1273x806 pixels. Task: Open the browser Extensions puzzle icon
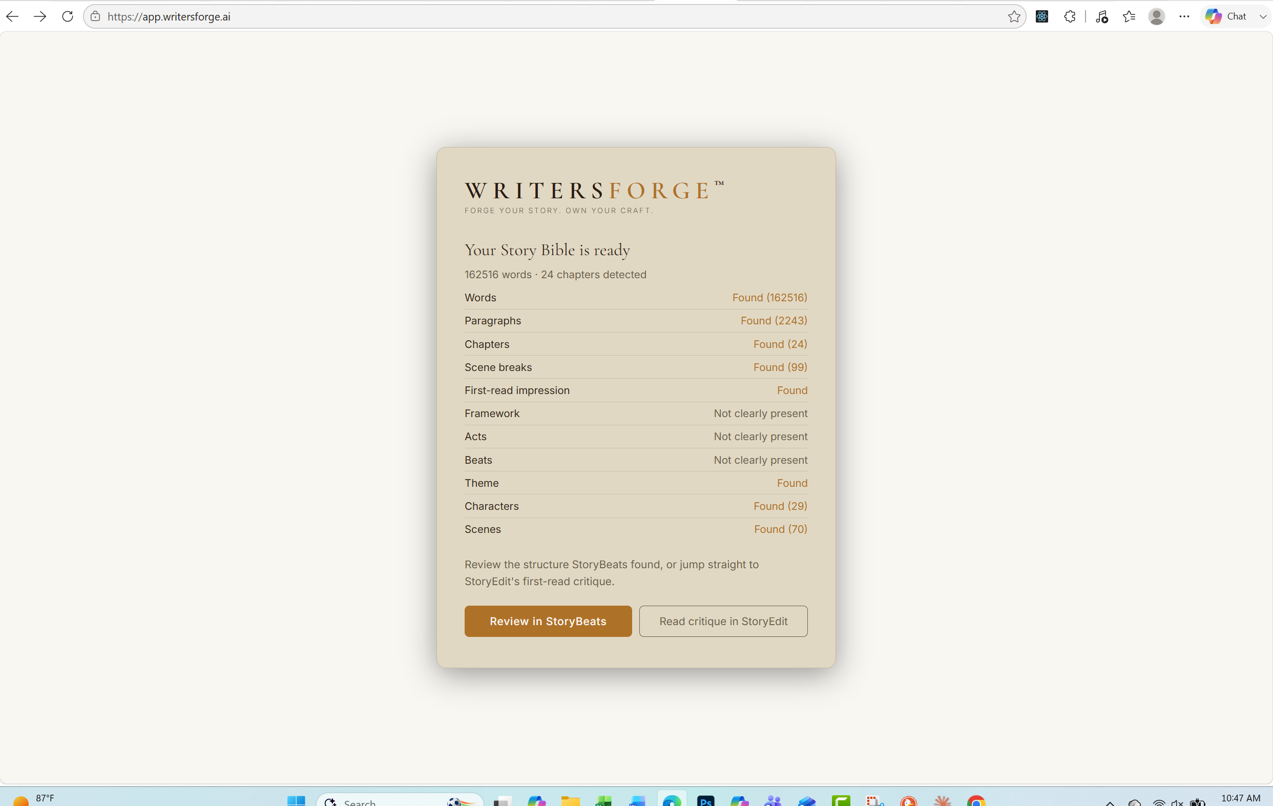pyautogui.click(x=1070, y=16)
